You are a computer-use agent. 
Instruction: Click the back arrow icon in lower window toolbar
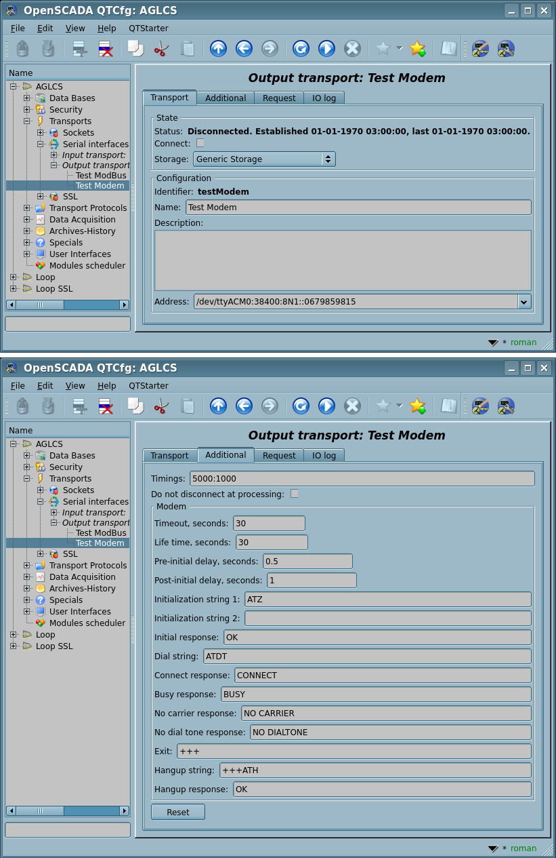(244, 406)
